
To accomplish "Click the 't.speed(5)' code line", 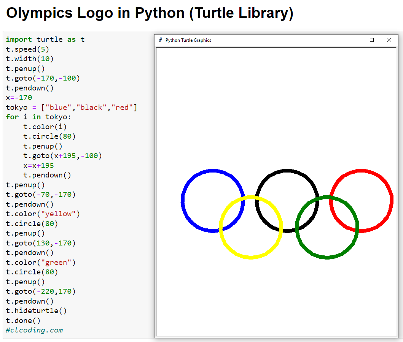I will pyautogui.click(x=27, y=49).
